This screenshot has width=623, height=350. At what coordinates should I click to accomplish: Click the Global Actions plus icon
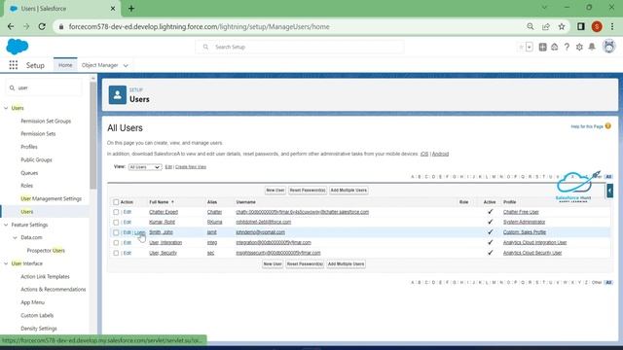pos(542,47)
